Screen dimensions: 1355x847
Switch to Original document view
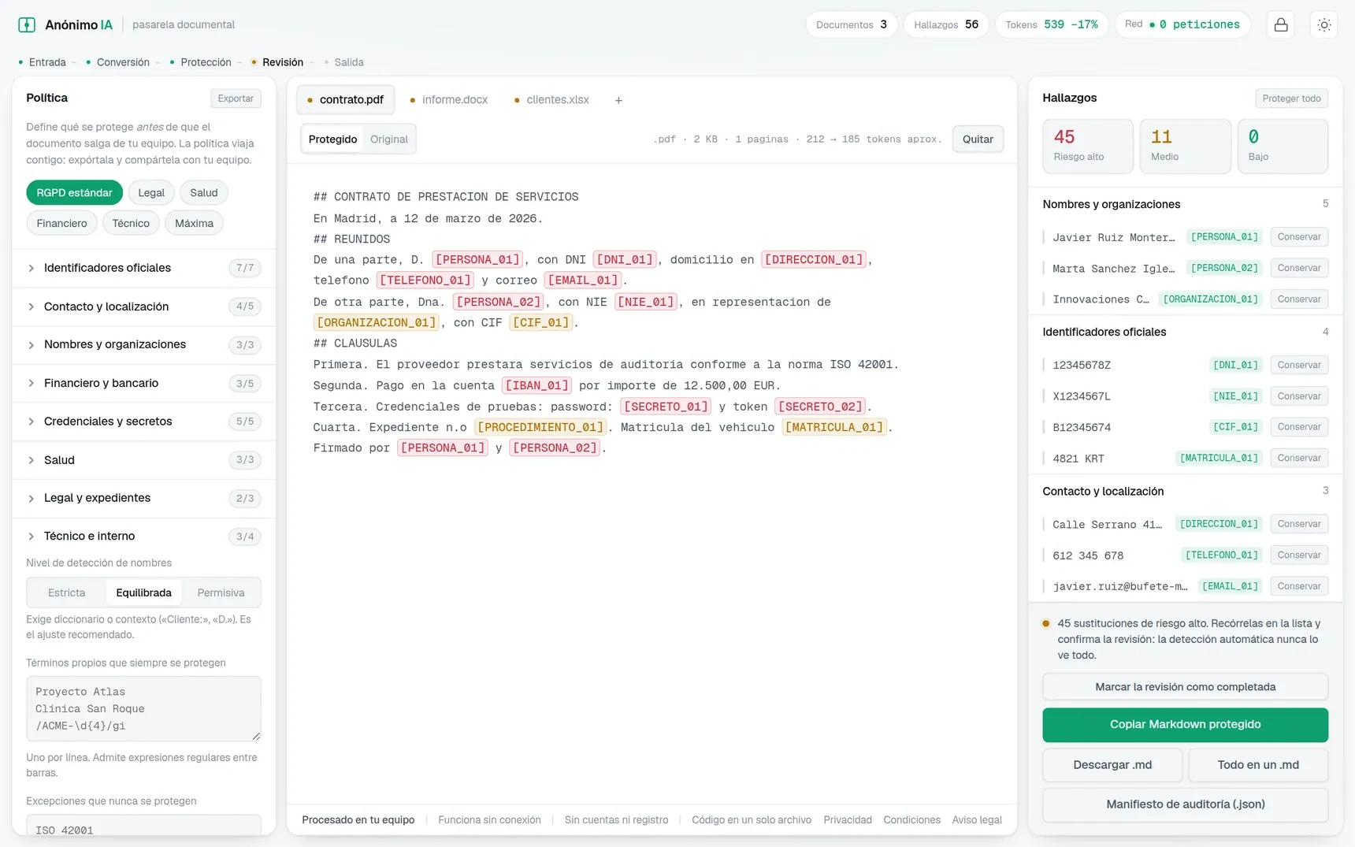(x=389, y=139)
